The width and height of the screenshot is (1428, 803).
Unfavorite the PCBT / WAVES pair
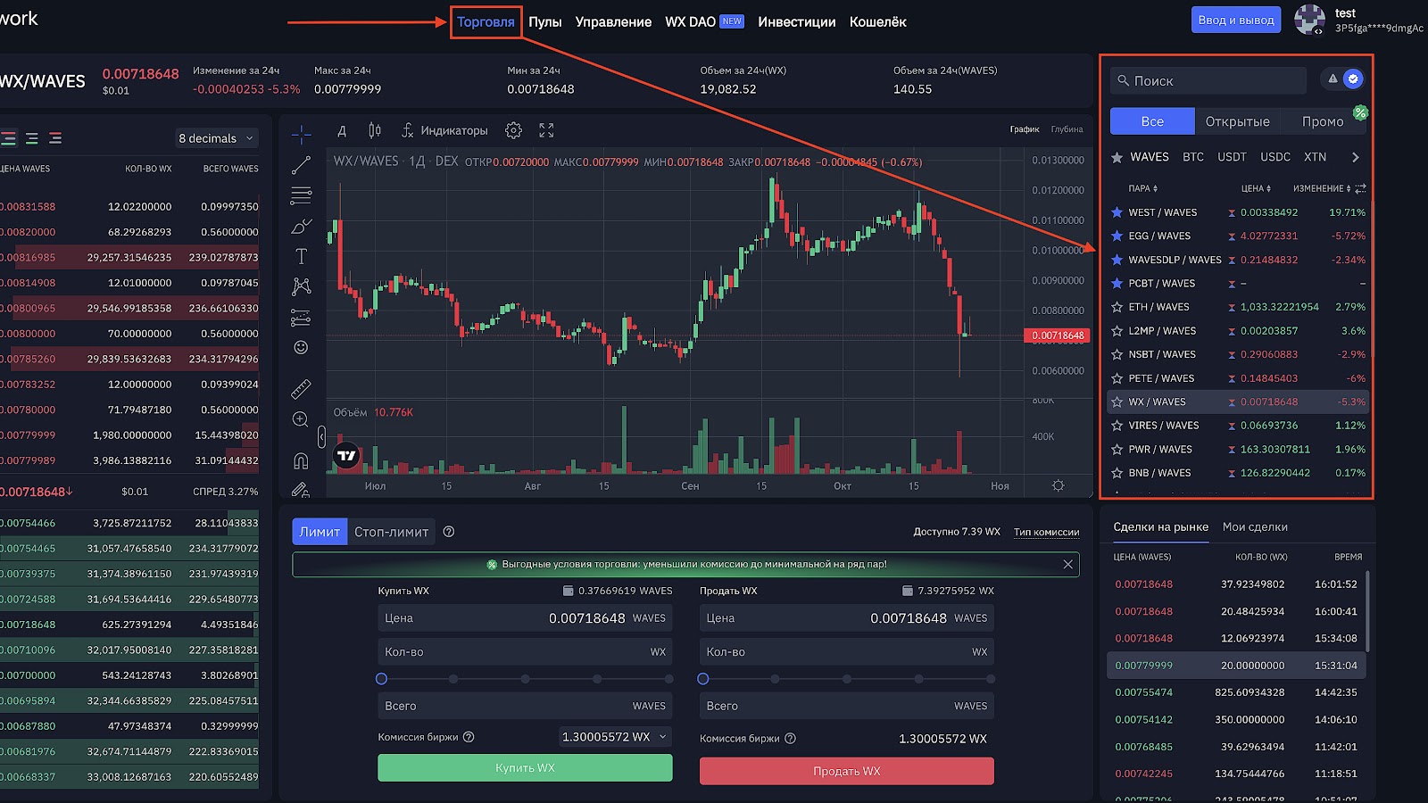[x=1117, y=283]
